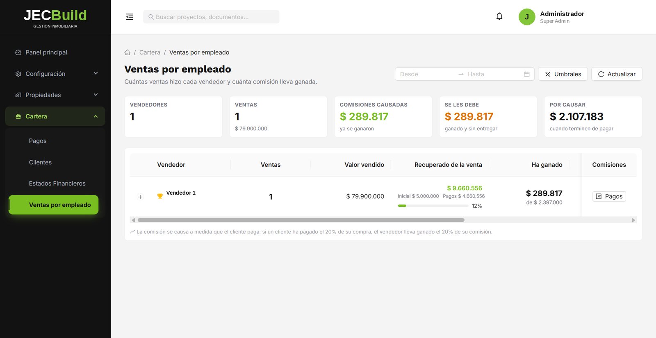Go to home via breadcrumb house icon
Viewport: 656px width, 338px height.
coord(128,52)
